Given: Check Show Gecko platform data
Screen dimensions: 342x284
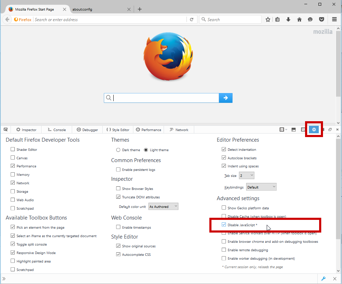Looking at the screenshot, I should 224,208.
